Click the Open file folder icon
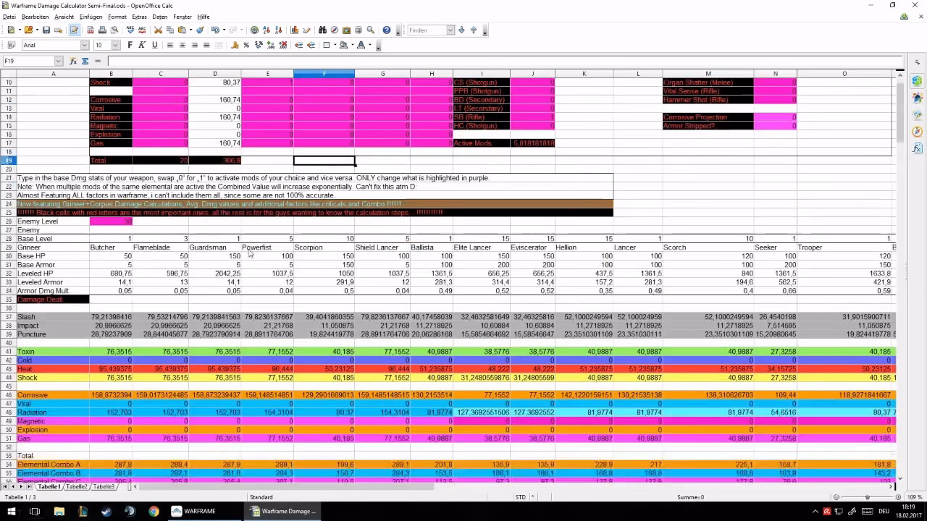 point(28,30)
